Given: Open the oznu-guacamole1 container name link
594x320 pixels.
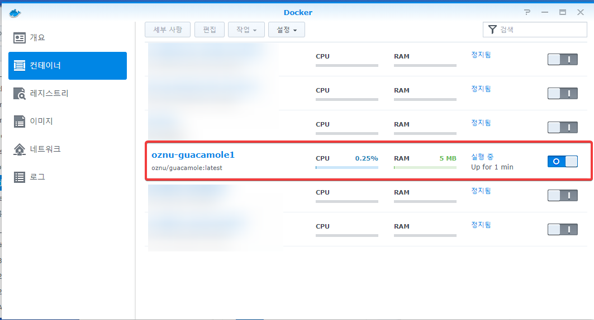Looking at the screenshot, I should 193,155.
